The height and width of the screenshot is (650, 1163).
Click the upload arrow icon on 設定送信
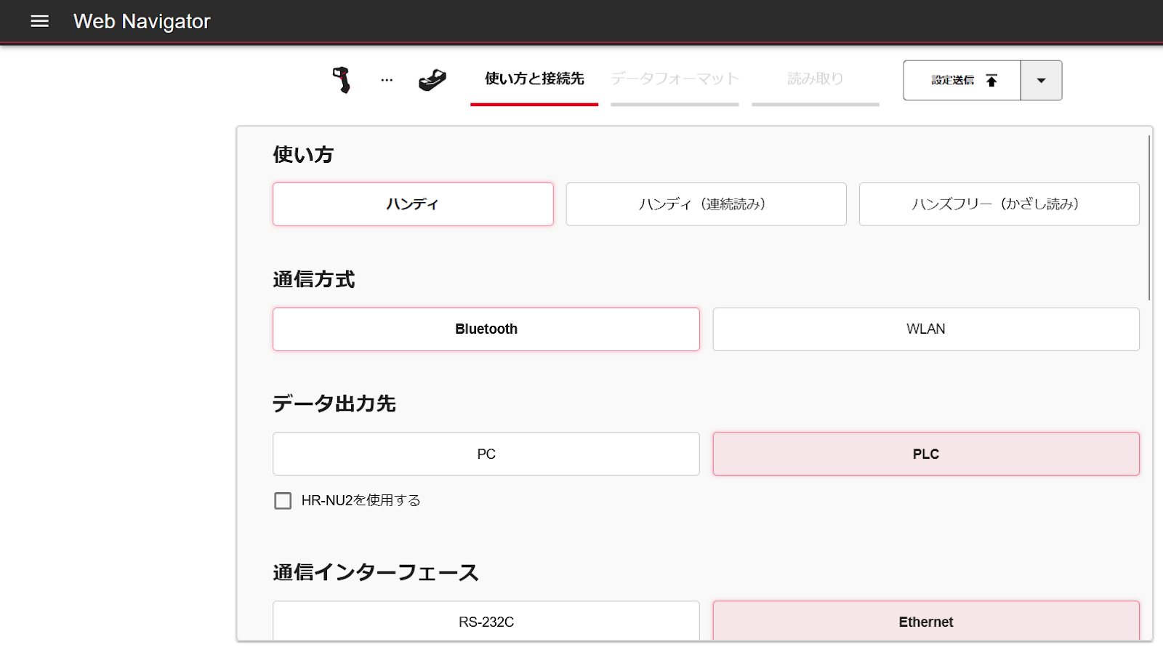pyautogui.click(x=991, y=81)
